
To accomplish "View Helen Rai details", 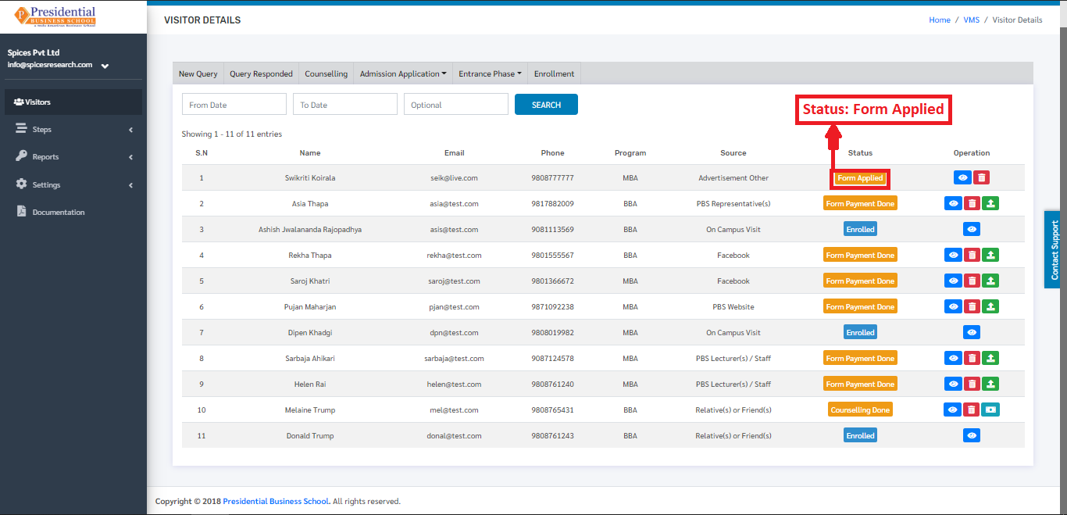I will 953,384.
